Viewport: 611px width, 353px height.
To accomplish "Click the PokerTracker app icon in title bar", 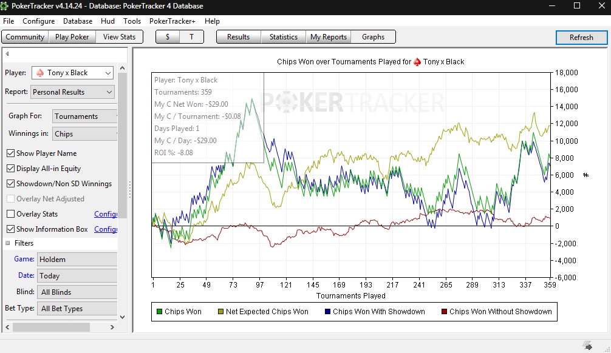I will (x=4, y=6).
